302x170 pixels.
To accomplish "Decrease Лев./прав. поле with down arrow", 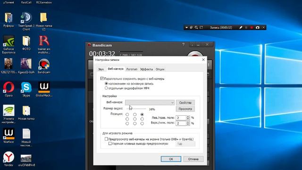I will point(188,119).
